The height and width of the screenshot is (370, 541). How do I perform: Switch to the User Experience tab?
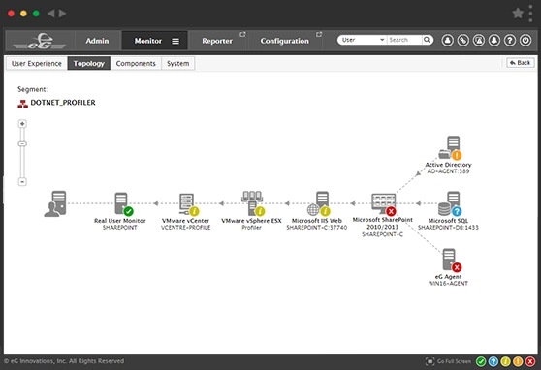(x=37, y=64)
